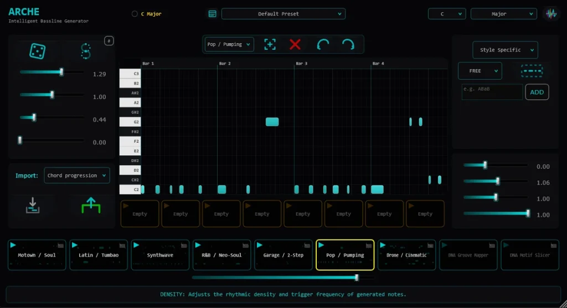567x308 pixels.
Task: Click the small corner icon on Pop / Pumping card
Action: pos(368,246)
